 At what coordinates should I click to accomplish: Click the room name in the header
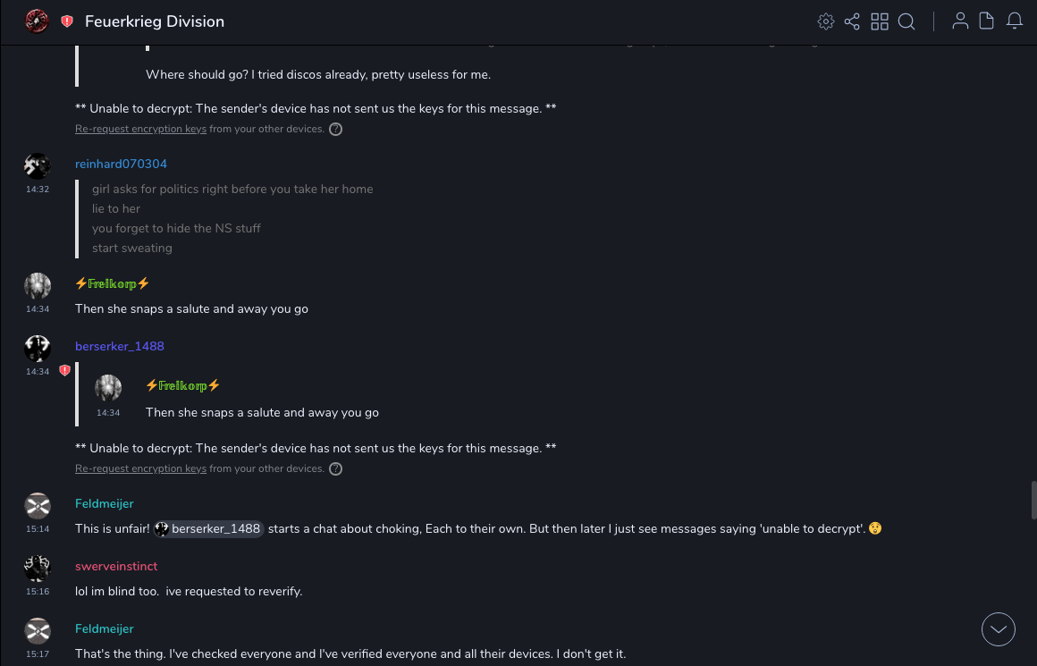(155, 21)
